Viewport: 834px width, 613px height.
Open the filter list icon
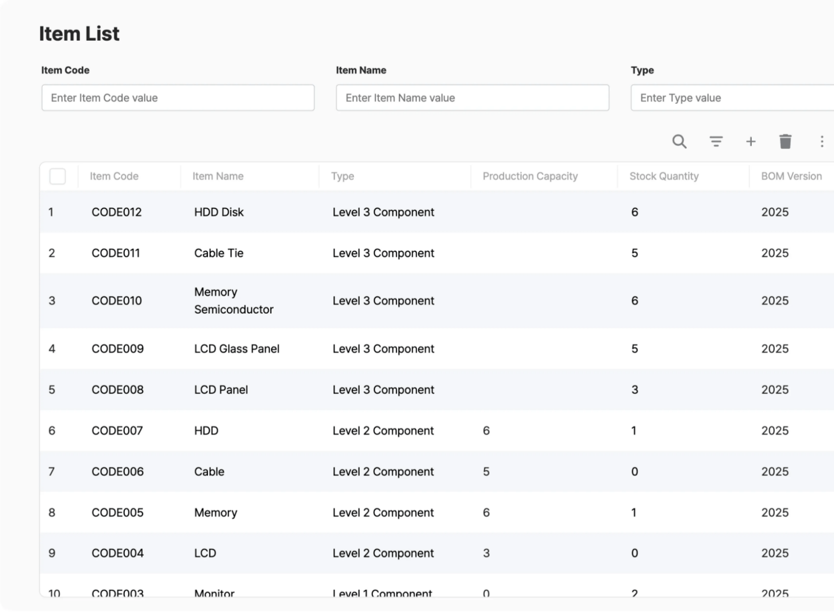click(716, 141)
